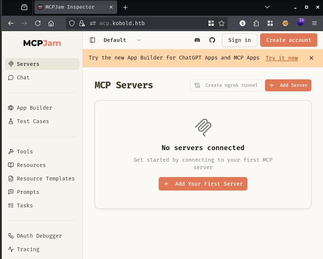Image resolution: width=323 pixels, height=259 pixels.
Task: Open Resources in the sidebar
Action: click(x=42, y=165)
